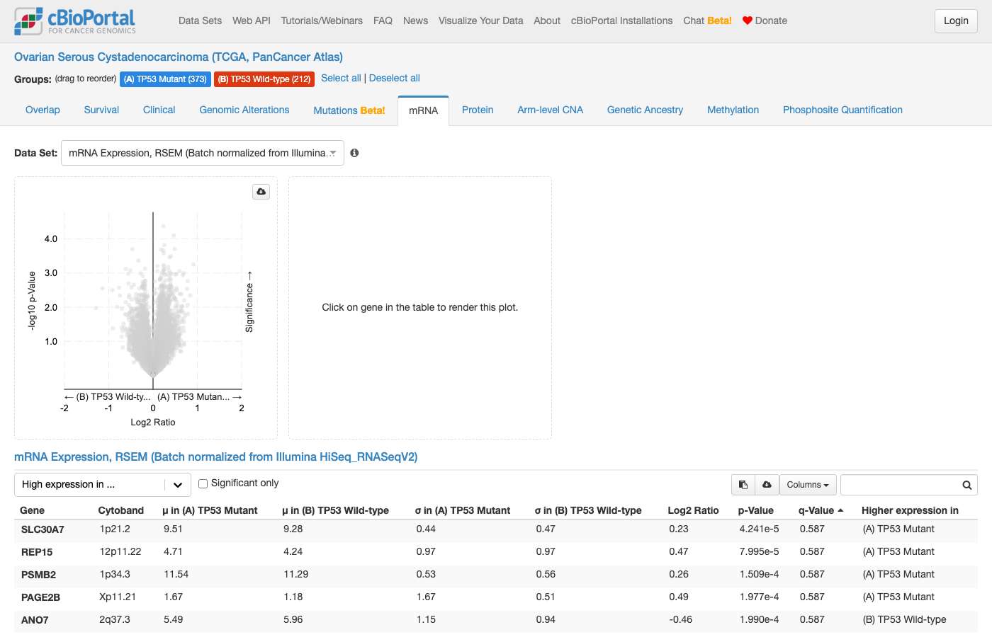The height and width of the screenshot is (637, 992).
Task: Click the Login button
Action: (956, 21)
